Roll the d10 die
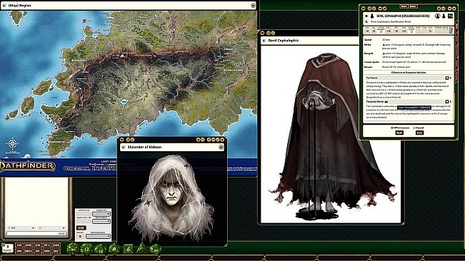 [x=100, y=249]
